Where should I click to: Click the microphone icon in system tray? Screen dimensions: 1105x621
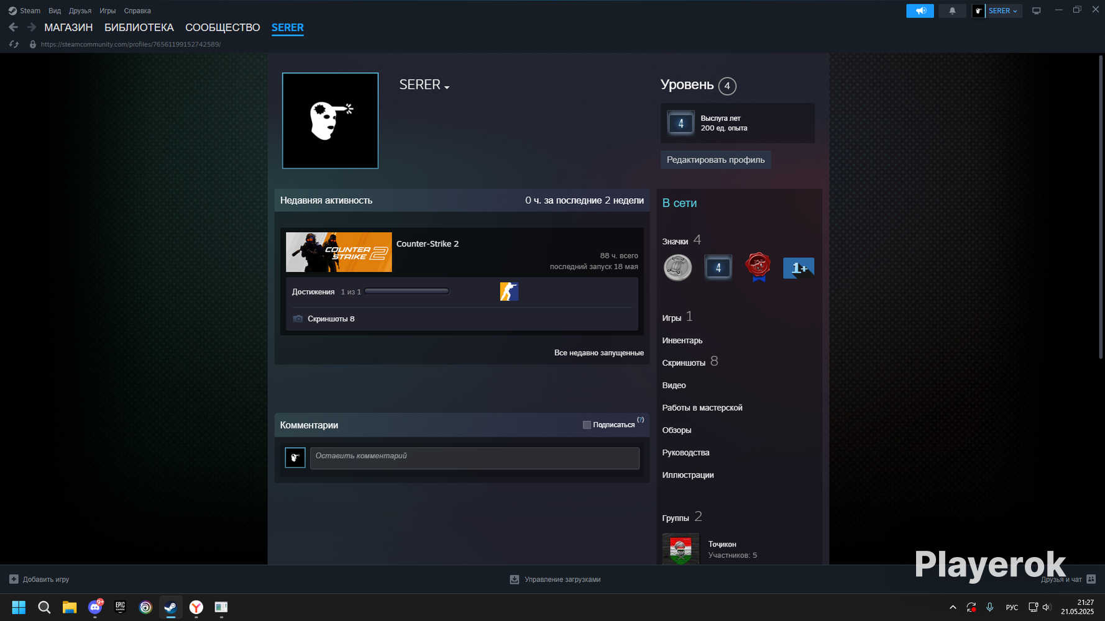tap(990, 607)
